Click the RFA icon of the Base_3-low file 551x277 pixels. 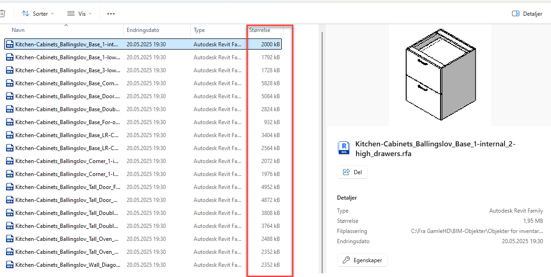10,70
